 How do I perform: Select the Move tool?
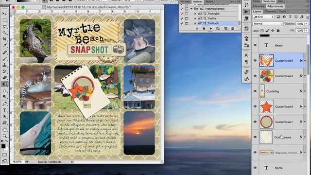tap(4, 14)
